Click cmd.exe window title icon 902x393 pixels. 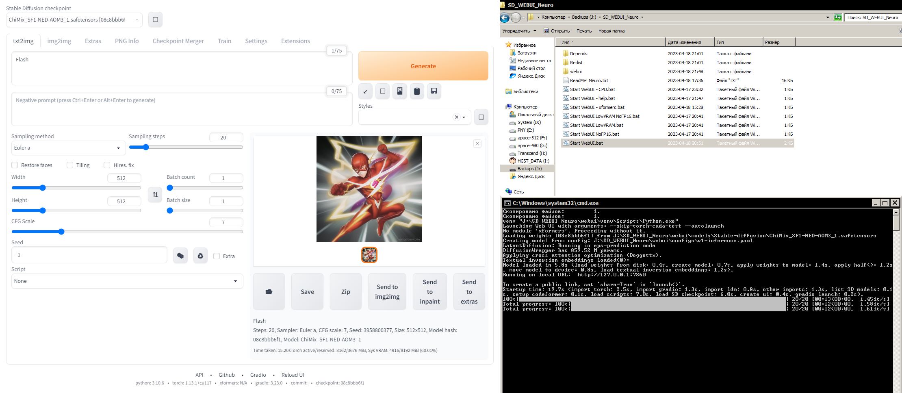coord(507,203)
